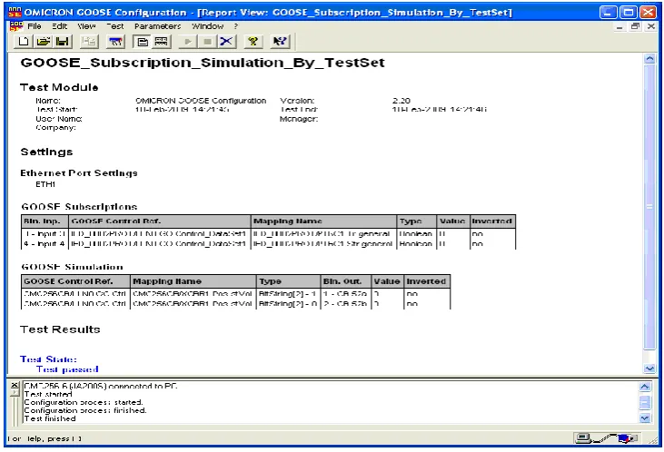Click the Minimize button of main window

coord(608,13)
